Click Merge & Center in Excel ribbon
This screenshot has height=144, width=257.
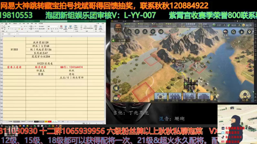click(x=41, y=29)
